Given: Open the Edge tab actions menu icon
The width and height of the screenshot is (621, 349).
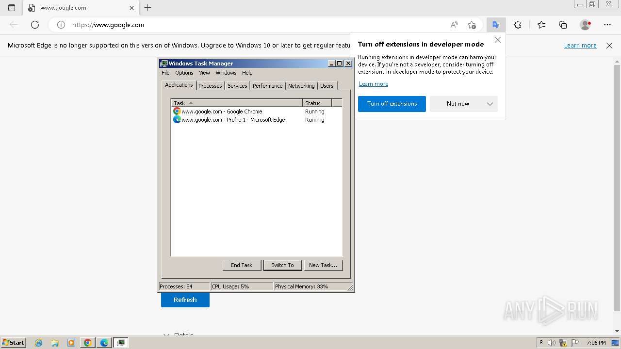Looking at the screenshot, I should [x=12, y=8].
